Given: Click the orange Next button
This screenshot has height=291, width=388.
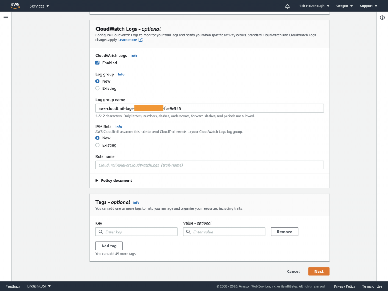Looking at the screenshot, I should (x=319, y=271).
